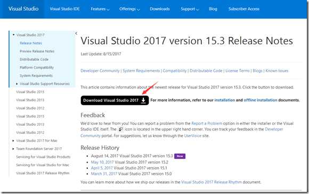The height and width of the screenshot is (194, 309).
Task: Expand the Features dropdown menu
Action: (x=100, y=9)
